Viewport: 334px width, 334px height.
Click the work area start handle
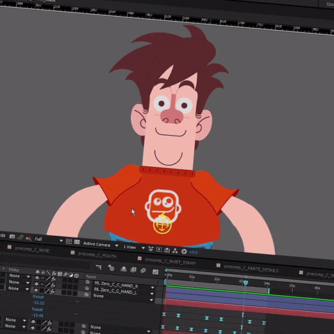[166, 282]
